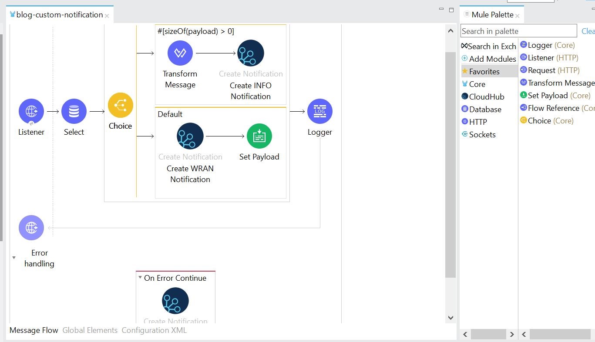Select the Create INFO Notification node
This screenshot has height=342, width=595.
click(251, 53)
